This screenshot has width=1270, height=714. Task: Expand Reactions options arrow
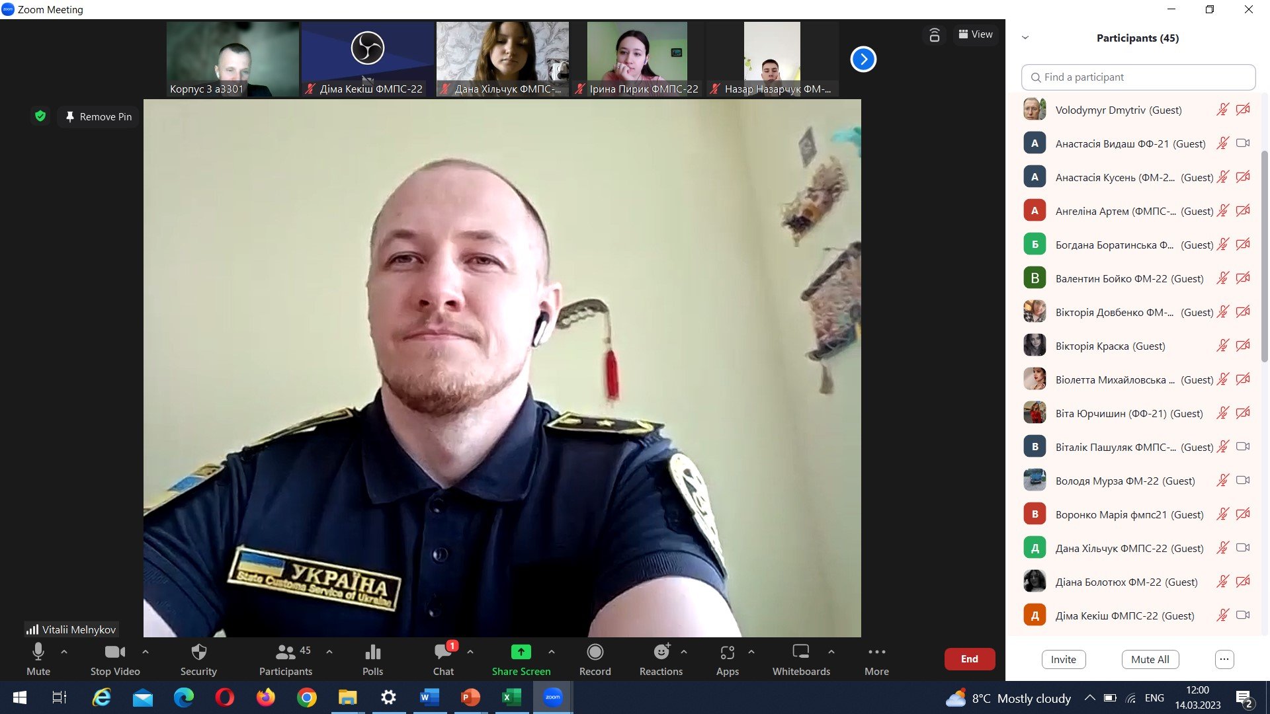click(684, 652)
